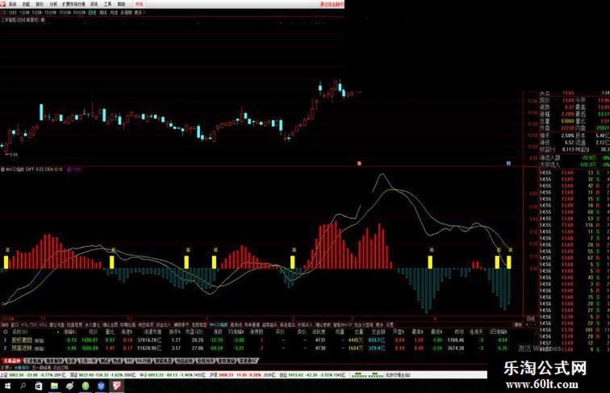610x393 pixels.
Task: Select the 月线 monthly chart period
Action: pyautogui.click(x=114, y=12)
